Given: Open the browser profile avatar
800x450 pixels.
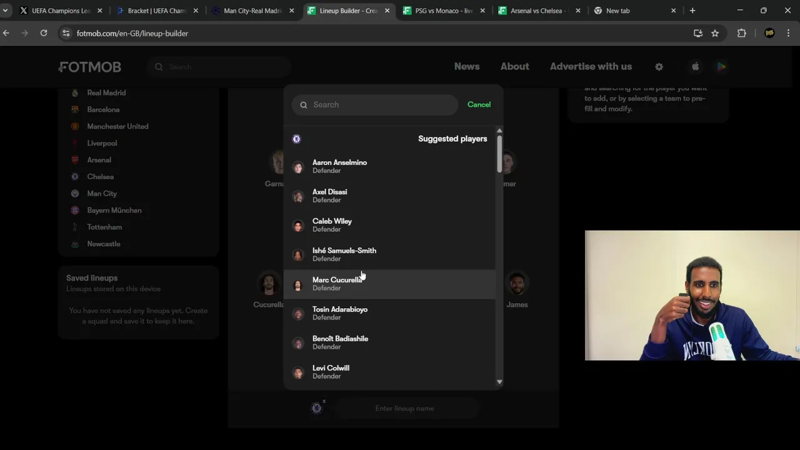Looking at the screenshot, I should pos(769,33).
